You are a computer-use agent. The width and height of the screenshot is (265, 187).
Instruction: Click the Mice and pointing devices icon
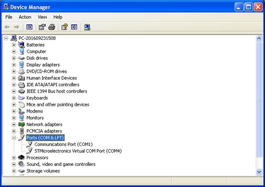click(x=22, y=104)
